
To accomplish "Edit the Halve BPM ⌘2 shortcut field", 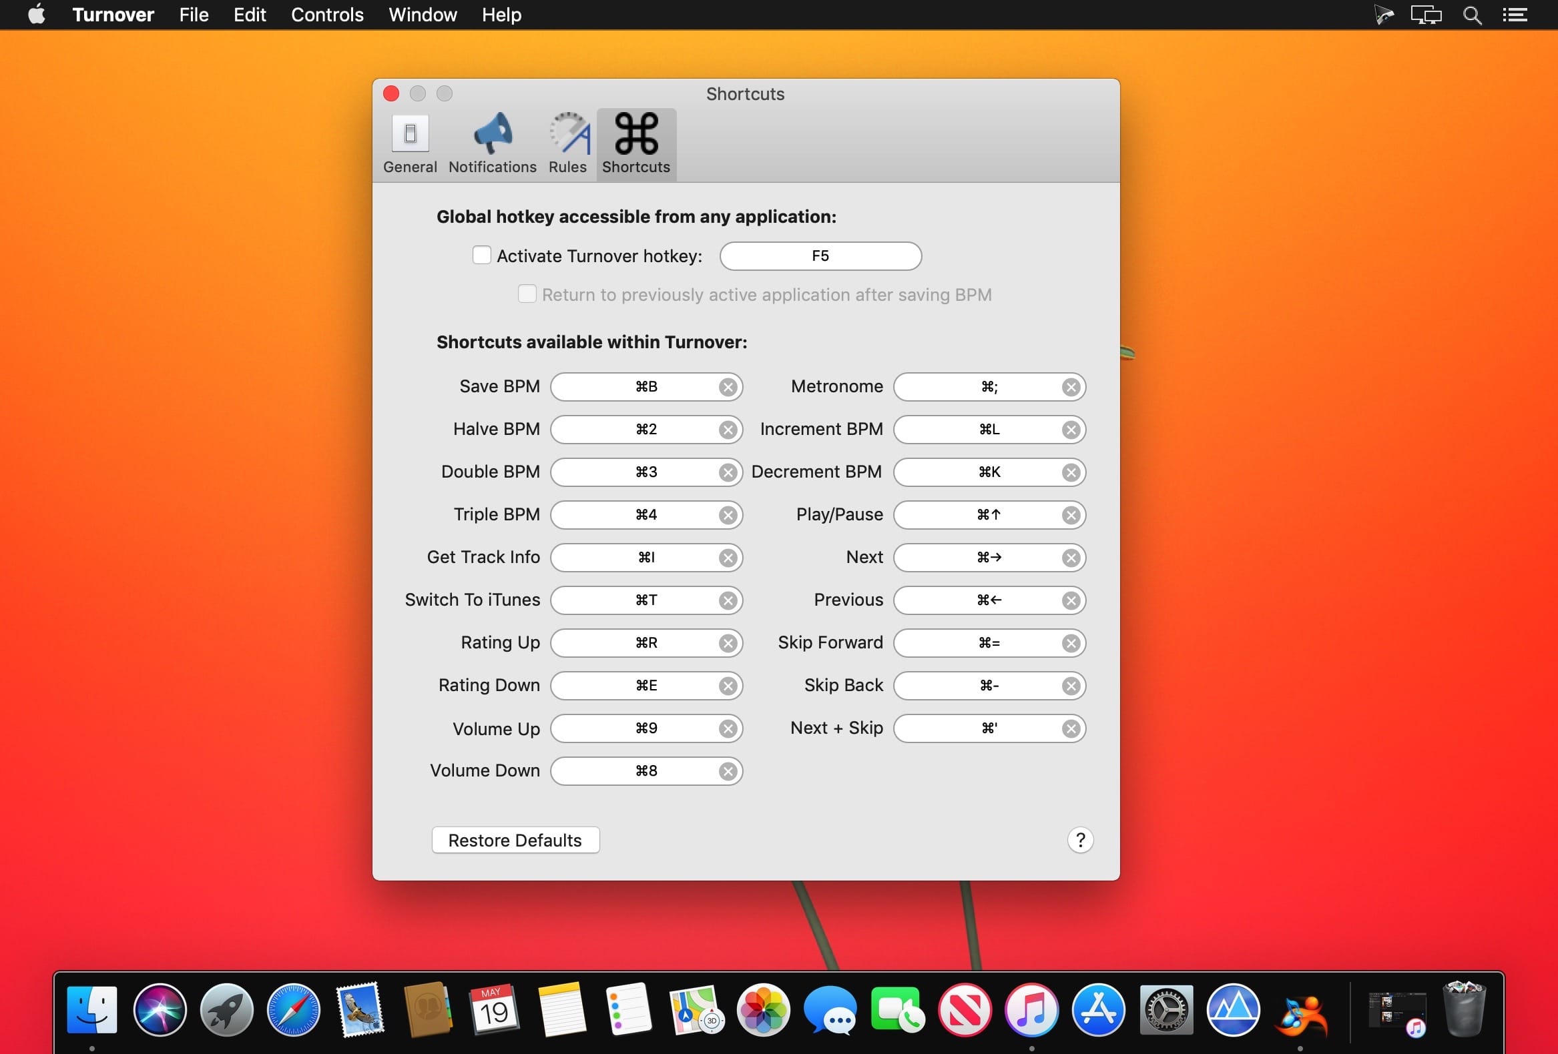I will [646, 430].
